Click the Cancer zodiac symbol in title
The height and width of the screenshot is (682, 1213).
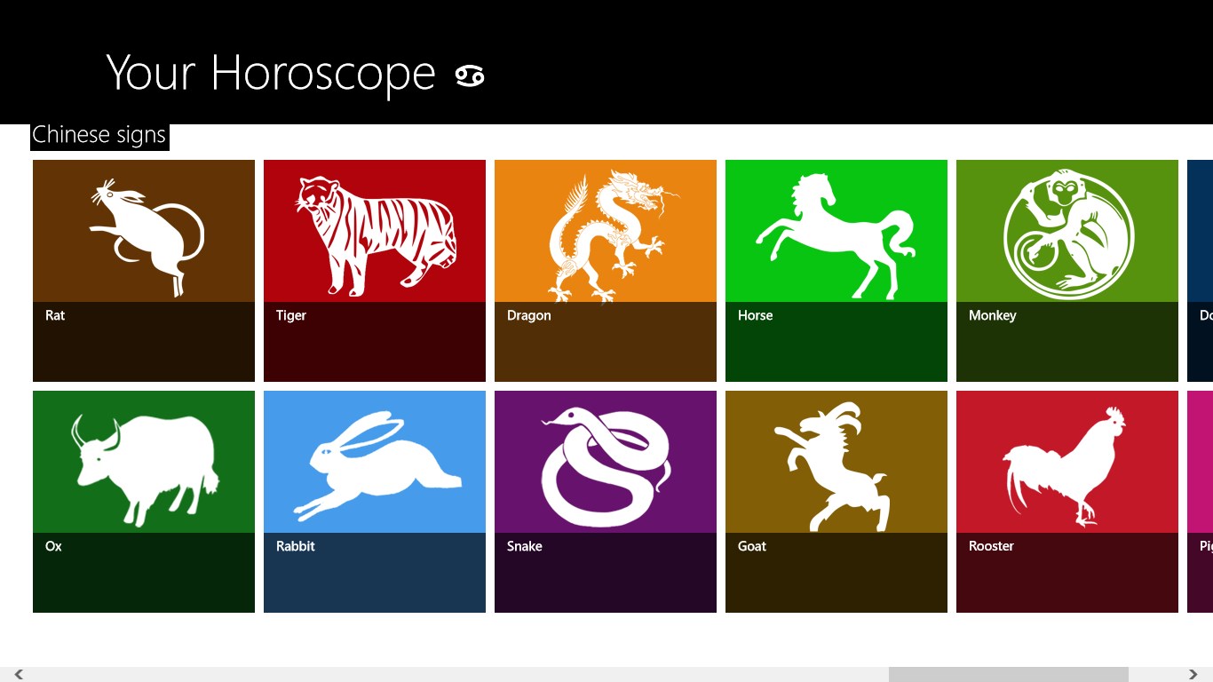pyautogui.click(x=470, y=76)
